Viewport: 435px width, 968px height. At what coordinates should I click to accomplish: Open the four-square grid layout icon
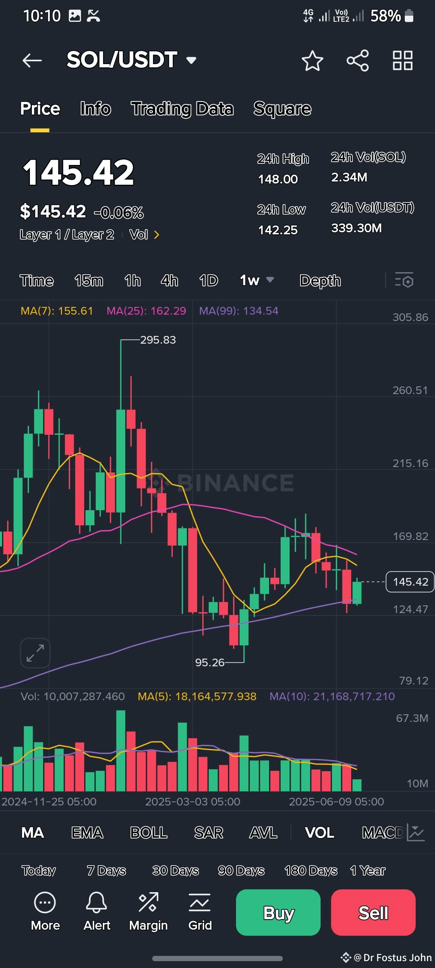click(x=403, y=61)
